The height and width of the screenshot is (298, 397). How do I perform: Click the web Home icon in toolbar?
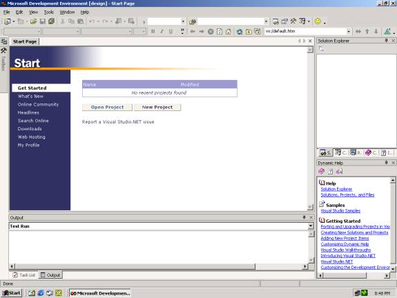(x=229, y=32)
